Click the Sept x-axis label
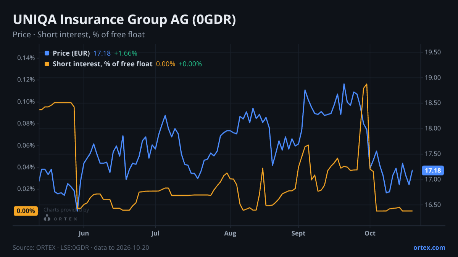Viewport: 458px width, 257px height. 299,233
